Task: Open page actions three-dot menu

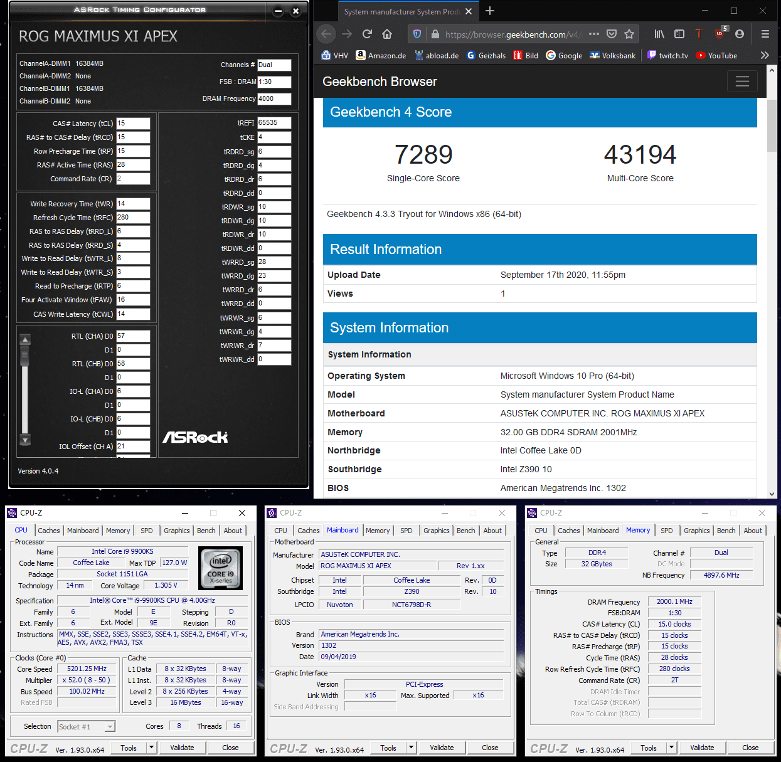Action: [594, 34]
